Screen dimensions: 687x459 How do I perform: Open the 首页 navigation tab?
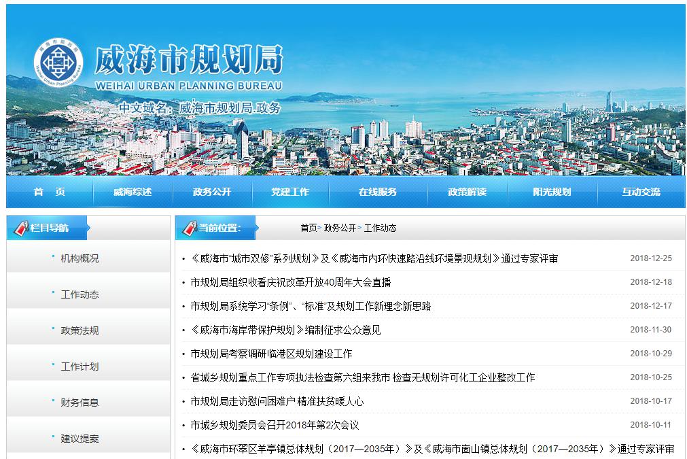49,192
